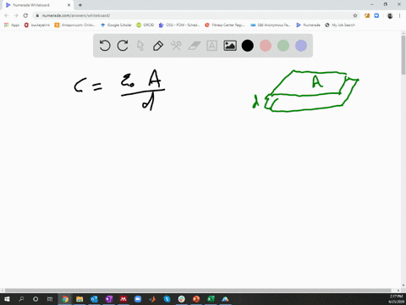Open the Amazon.com bookmark
Viewport: 406px width, 305px height.
pyautogui.click(x=74, y=25)
